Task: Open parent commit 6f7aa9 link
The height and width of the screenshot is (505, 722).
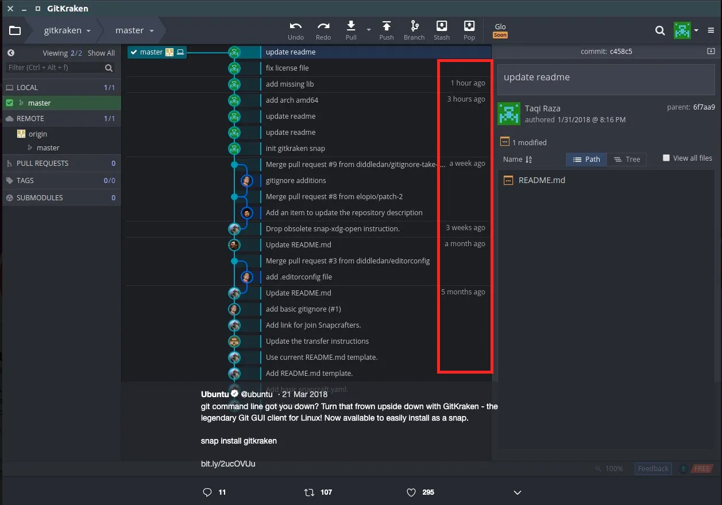Action: coord(704,107)
